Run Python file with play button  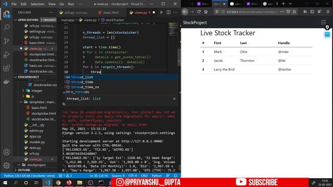click(x=161, y=12)
